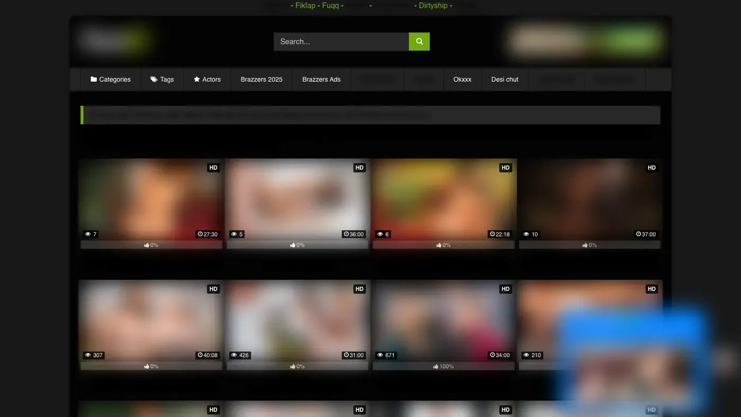Image resolution: width=741 pixels, height=417 pixels.
Task: Select the Brazzers 2025 menu item
Action: coord(261,79)
